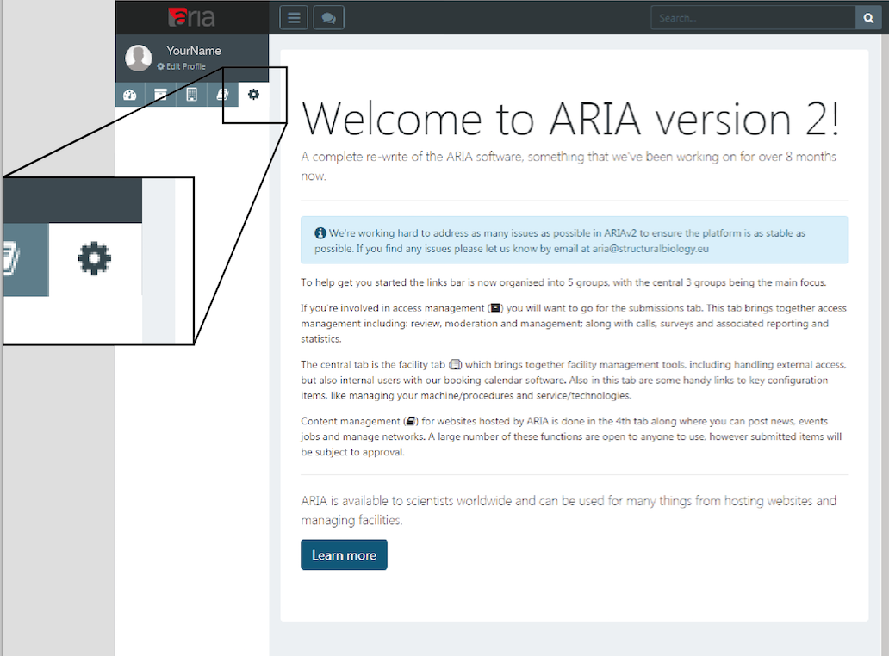Click the info icon in blue alert

(x=320, y=233)
